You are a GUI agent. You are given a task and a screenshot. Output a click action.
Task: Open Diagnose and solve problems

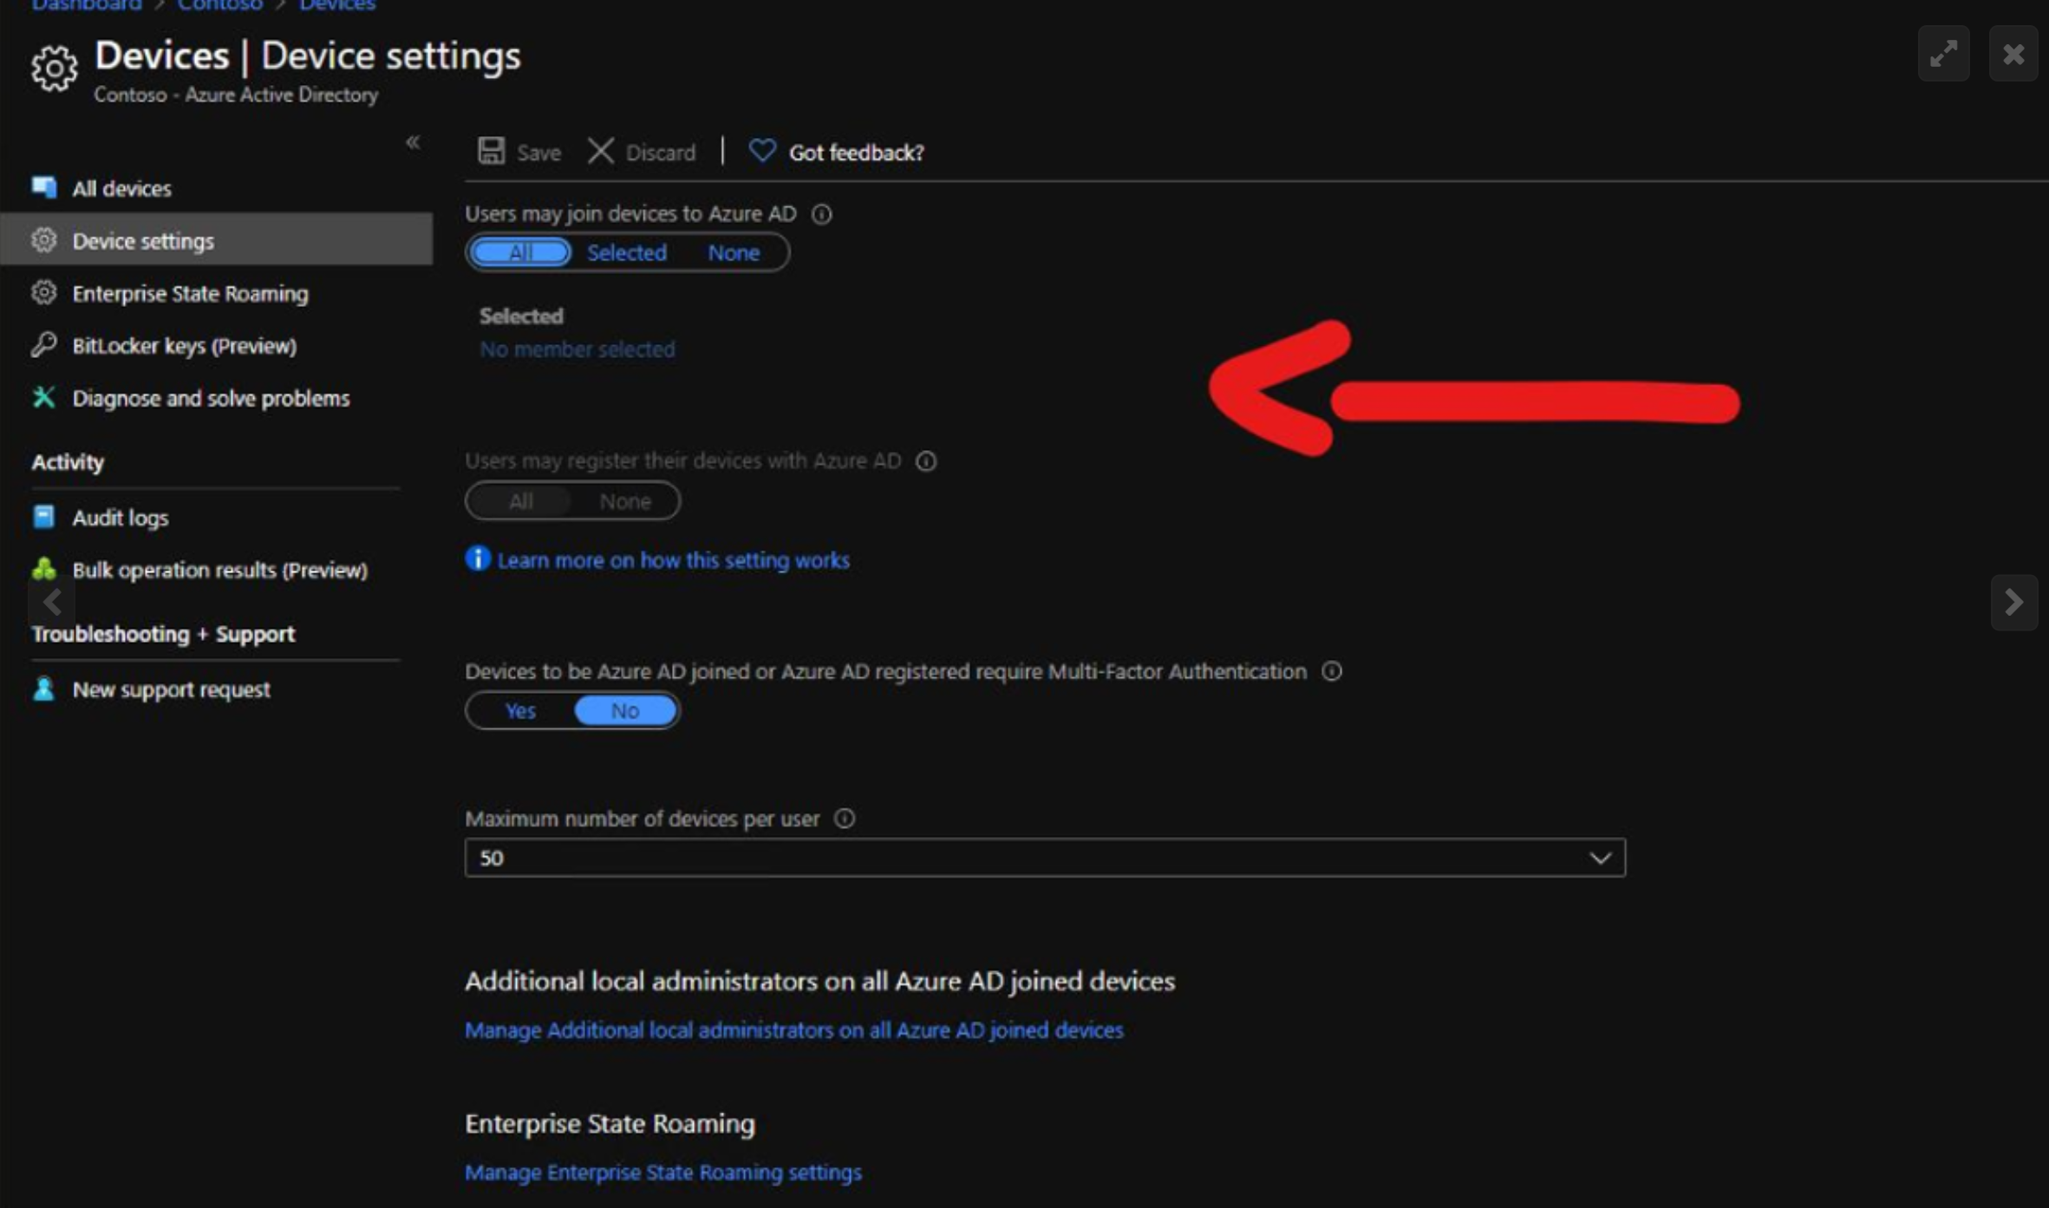point(211,398)
